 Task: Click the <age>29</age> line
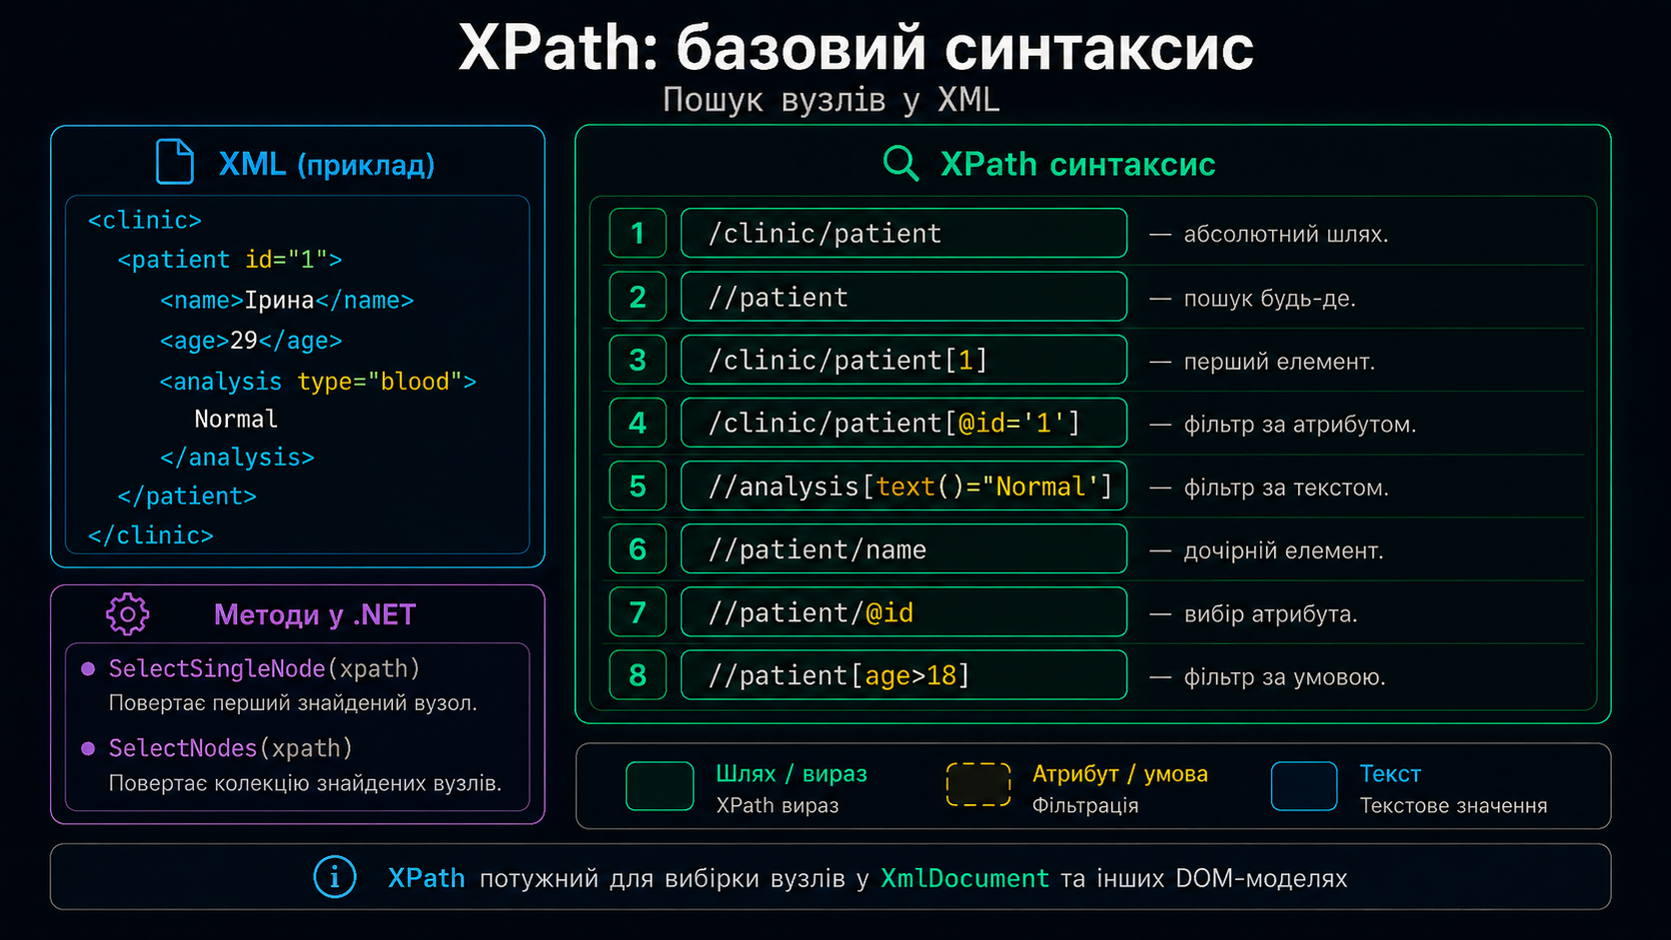(251, 341)
